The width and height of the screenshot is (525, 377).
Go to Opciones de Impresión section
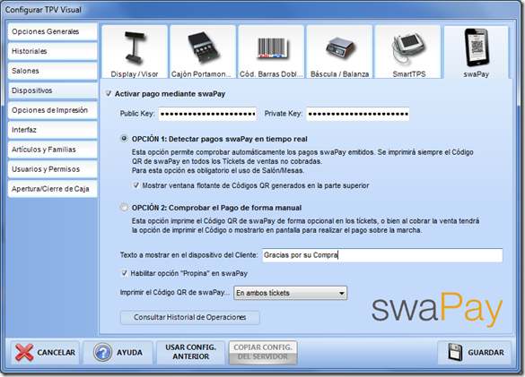[52, 110]
